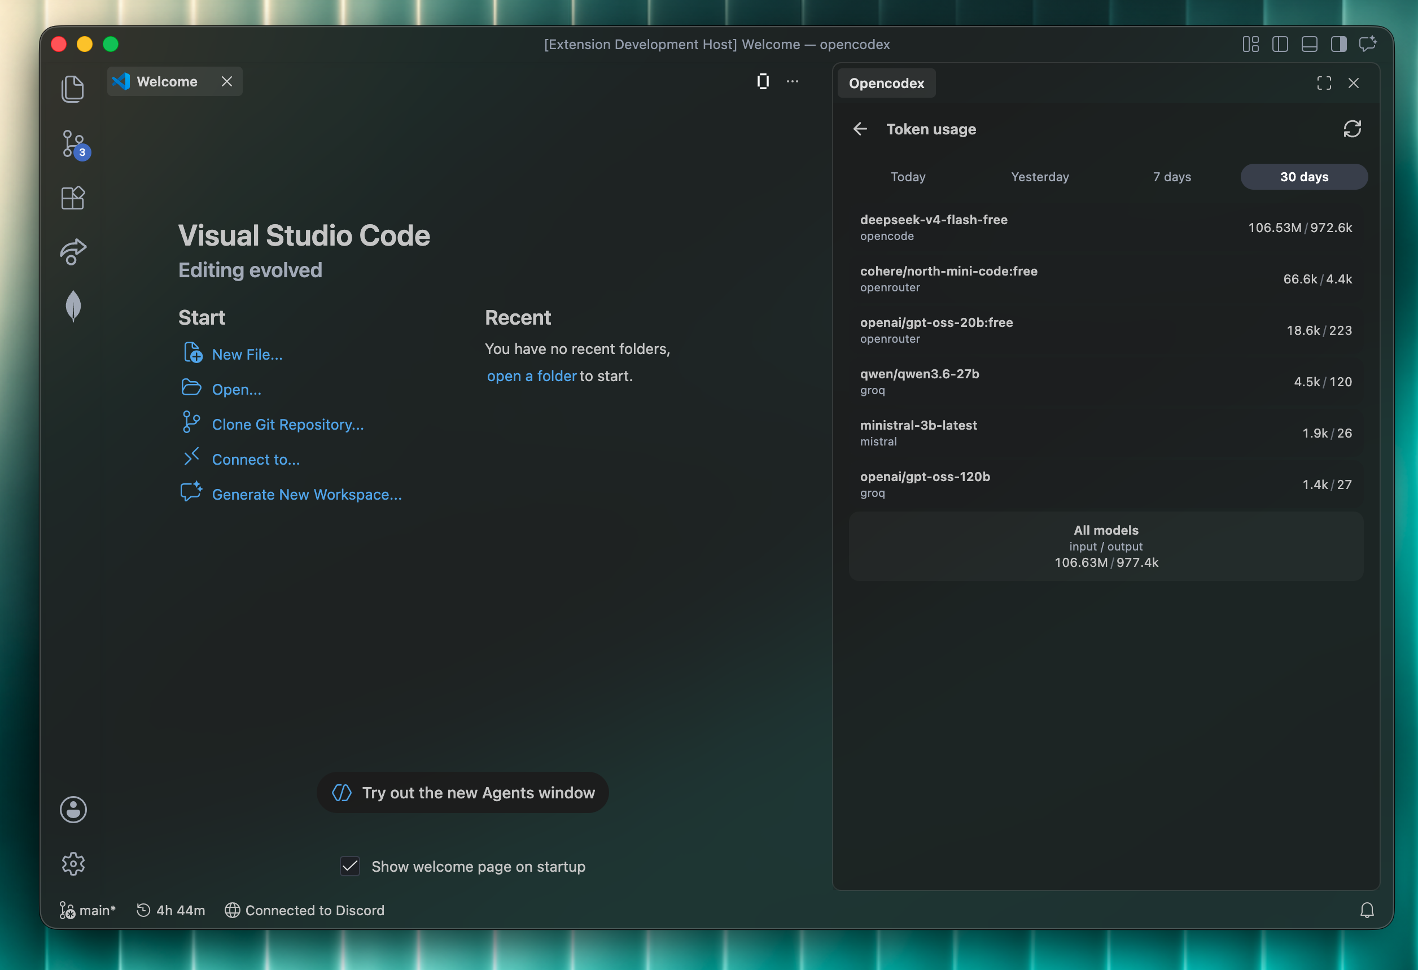Viewport: 1418px width, 970px height.
Task: Click the open a folder link
Action: pyautogui.click(x=531, y=376)
